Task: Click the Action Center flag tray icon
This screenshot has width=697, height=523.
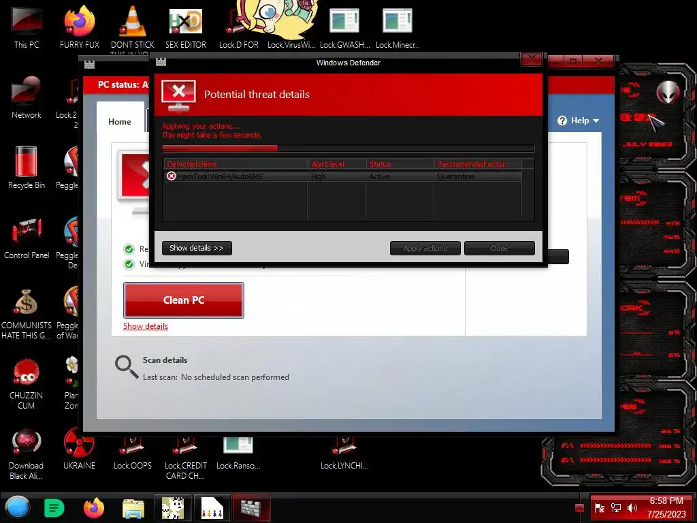Action: click(x=599, y=508)
